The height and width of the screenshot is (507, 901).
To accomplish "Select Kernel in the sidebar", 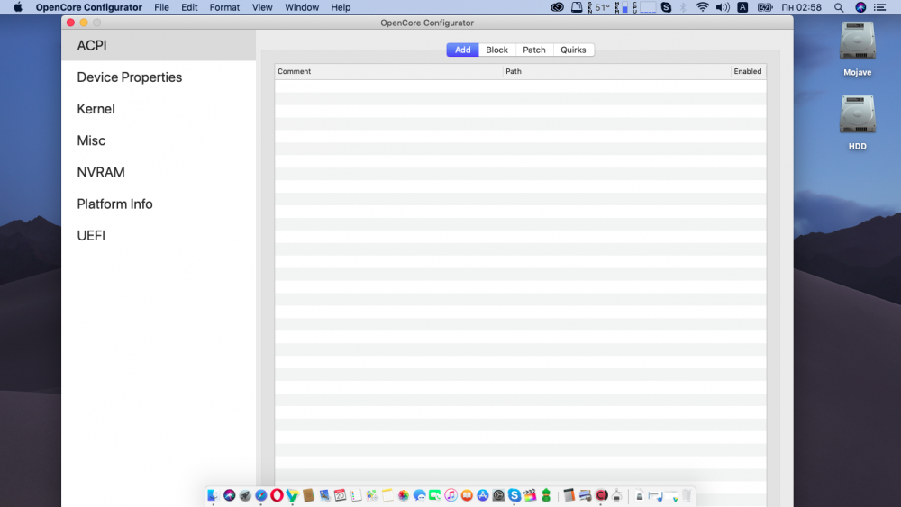I will (x=159, y=109).
